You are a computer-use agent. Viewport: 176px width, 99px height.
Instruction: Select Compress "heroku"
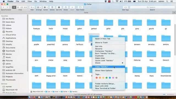109,51
